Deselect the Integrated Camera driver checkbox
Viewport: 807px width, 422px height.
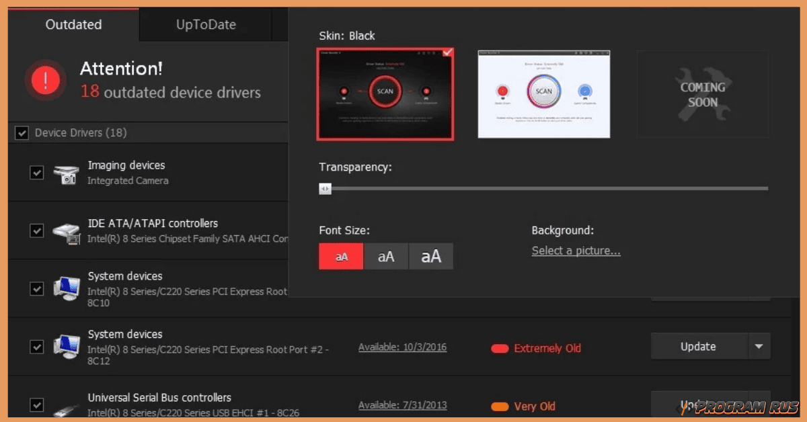[x=37, y=171]
